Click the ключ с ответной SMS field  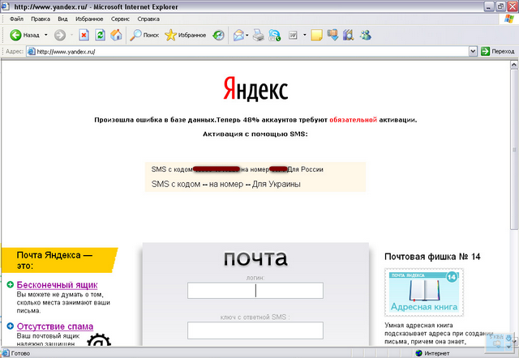click(x=255, y=330)
